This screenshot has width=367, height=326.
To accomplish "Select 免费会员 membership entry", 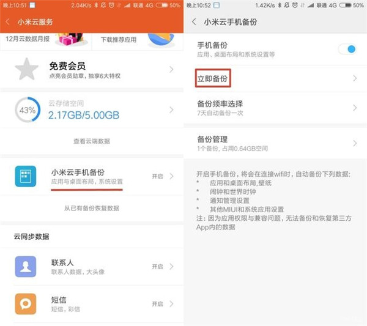I will [92, 70].
